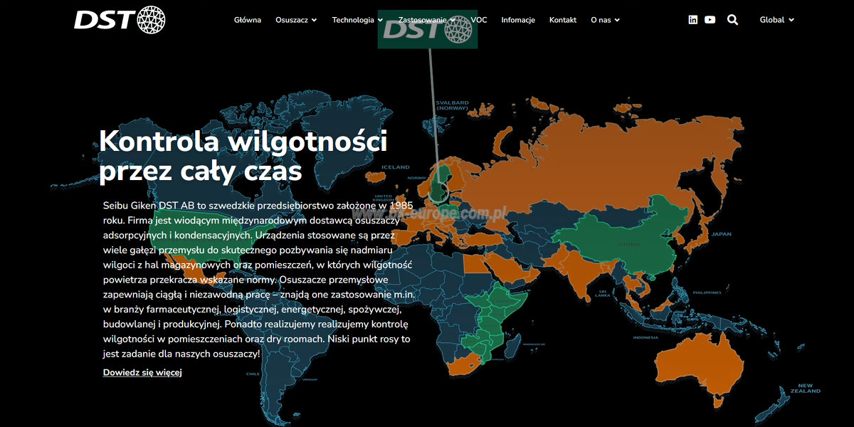This screenshot has height=427, width=854.
Task: Open the YouTube icon link
Action: click(710, 20)
